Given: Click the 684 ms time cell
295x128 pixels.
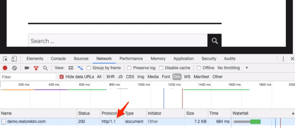Looking at the screenshot, I should point(223,121).
